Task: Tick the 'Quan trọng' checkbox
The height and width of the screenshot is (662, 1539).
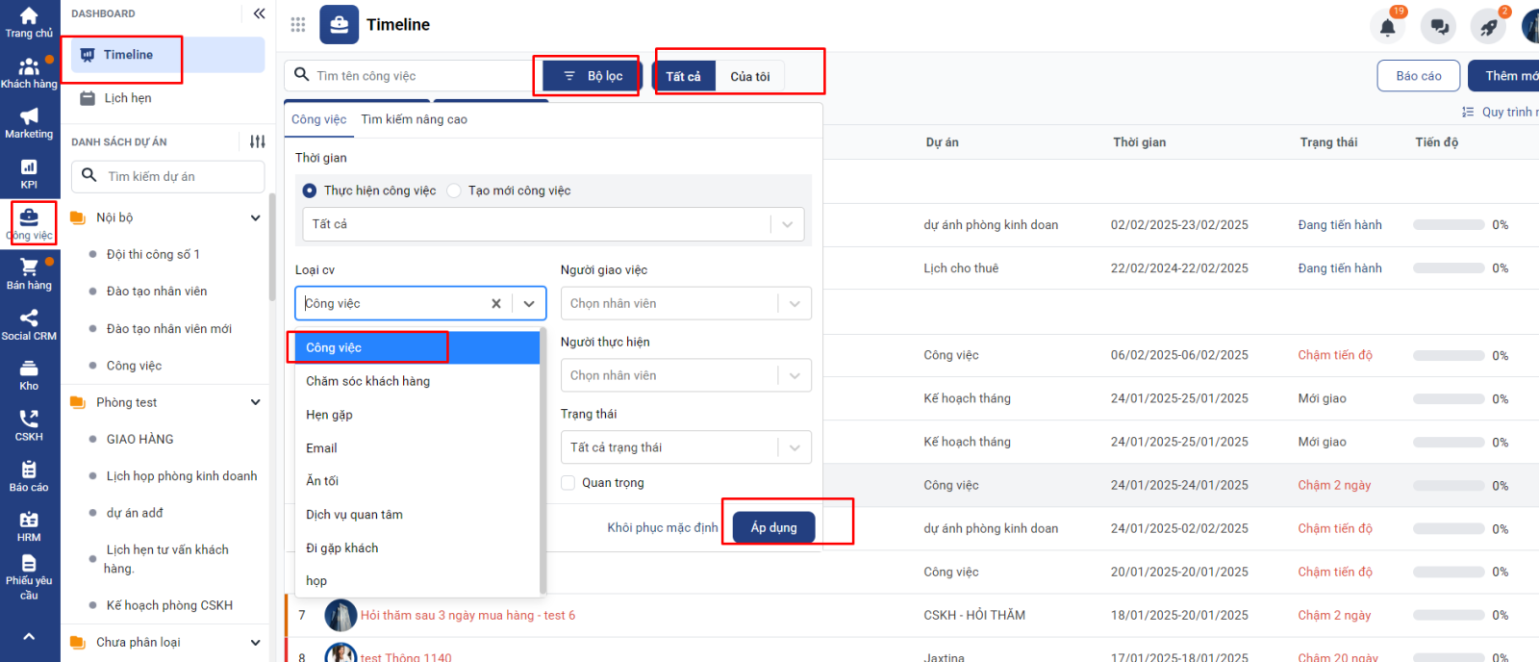Action: coord(568,483)
